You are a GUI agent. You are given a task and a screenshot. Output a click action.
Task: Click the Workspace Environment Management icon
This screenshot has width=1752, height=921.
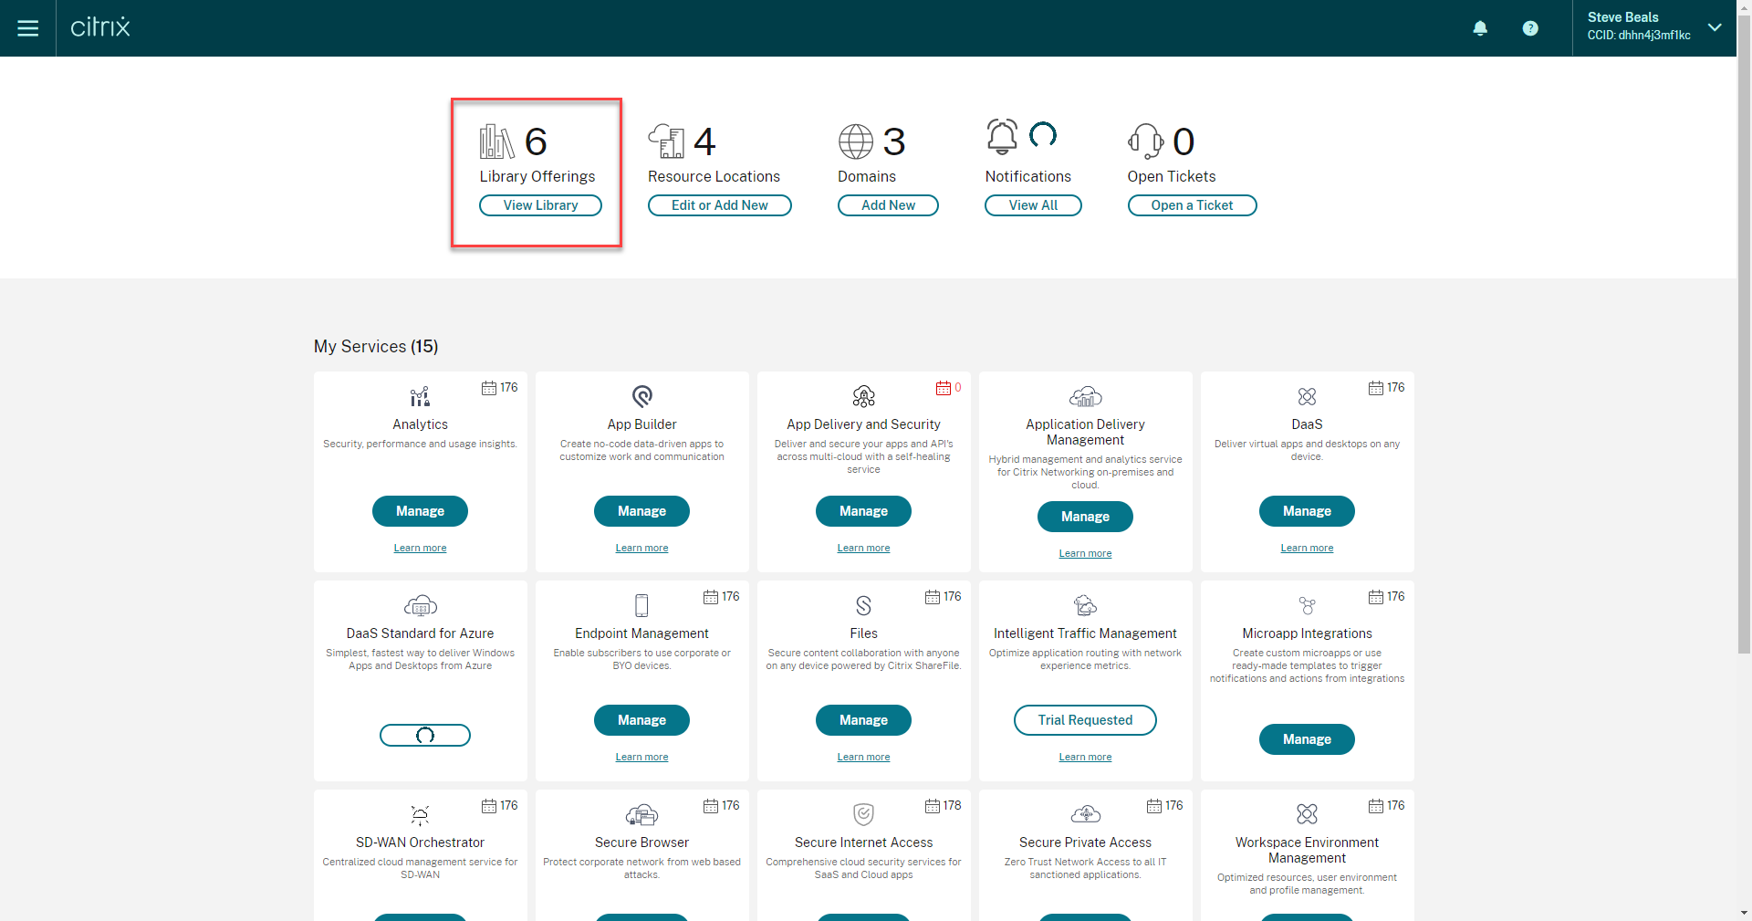click(1308, 813)
